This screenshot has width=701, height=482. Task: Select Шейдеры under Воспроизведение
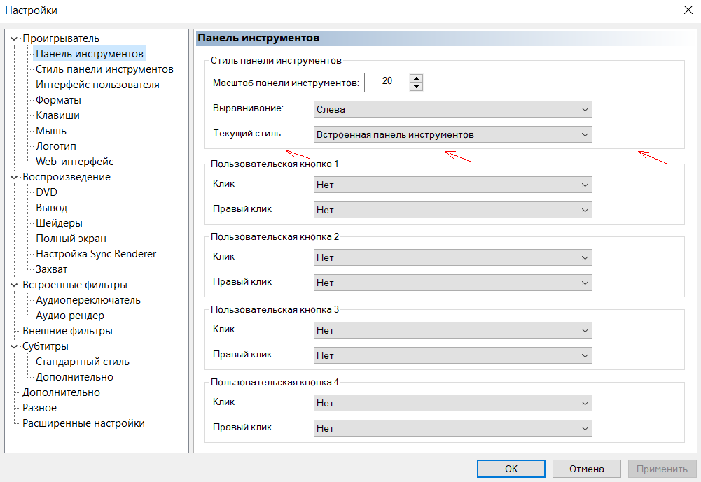59,223
